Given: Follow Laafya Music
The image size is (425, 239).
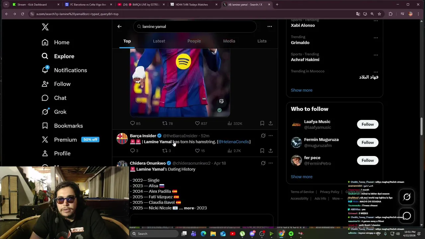Looking at the screenshot, I should (368, 124).
